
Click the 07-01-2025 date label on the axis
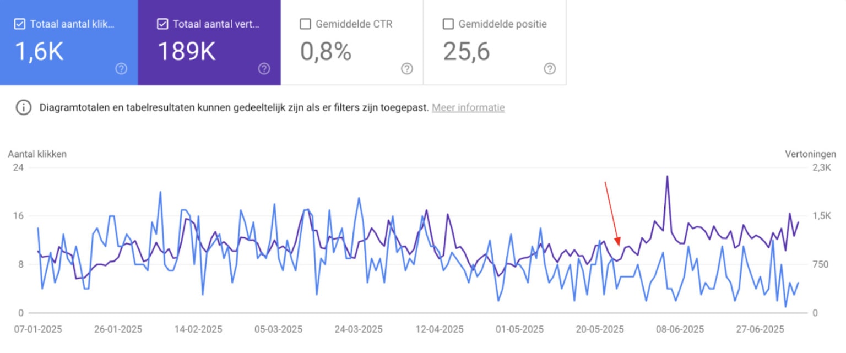38,329
